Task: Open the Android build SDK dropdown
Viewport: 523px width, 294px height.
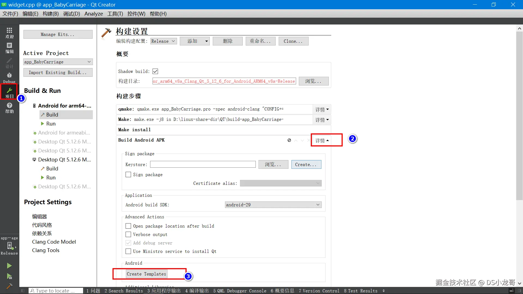Action: [x=273, y=205]
